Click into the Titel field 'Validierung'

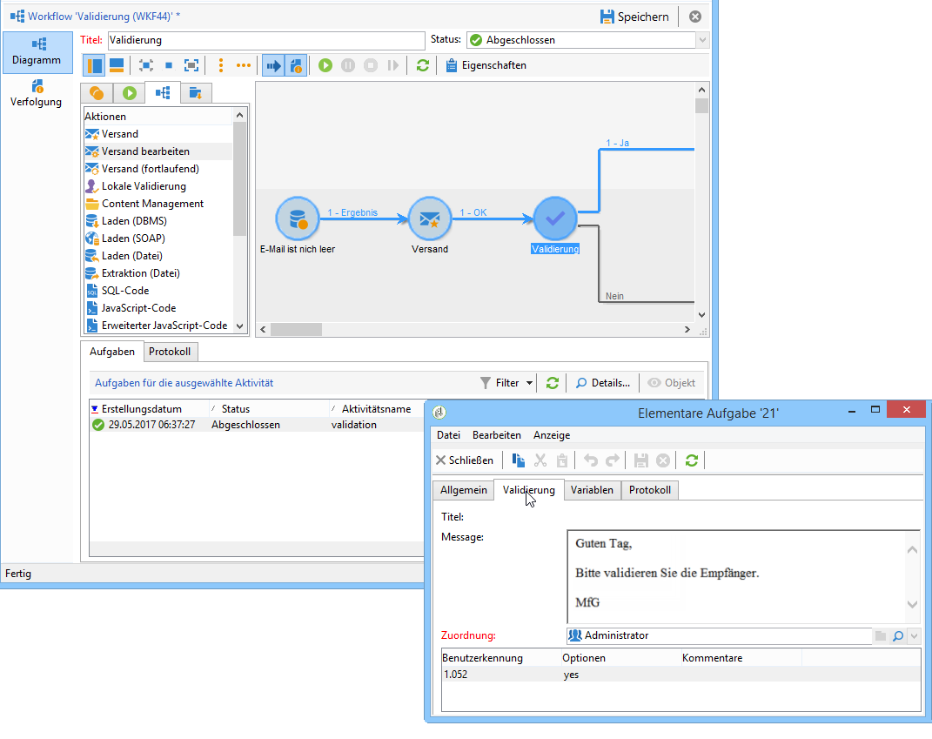266,40
